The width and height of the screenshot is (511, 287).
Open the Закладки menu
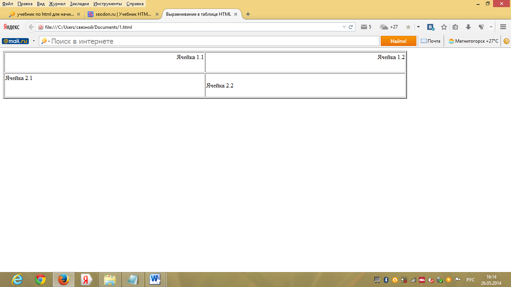coord(79,4)
